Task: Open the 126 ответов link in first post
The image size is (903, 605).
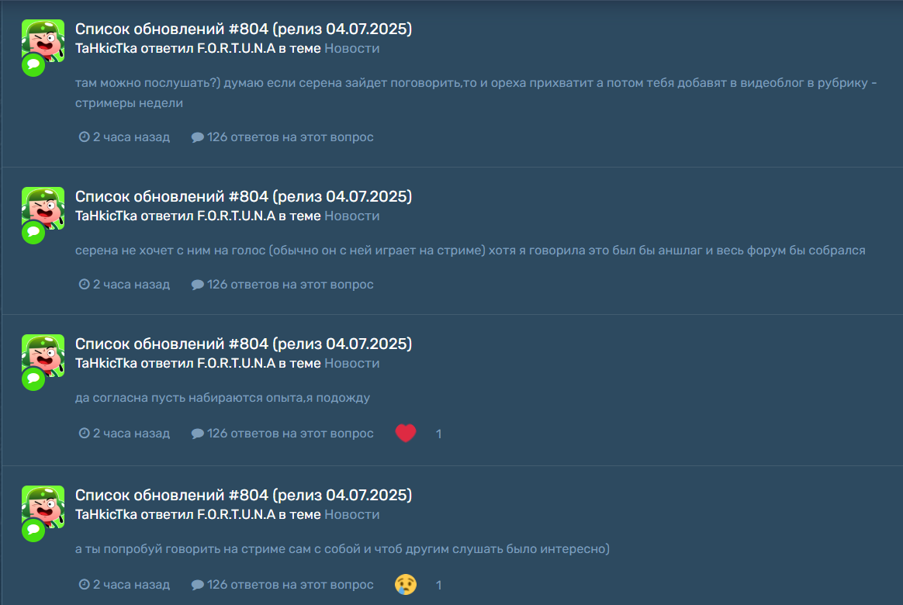Action: tap(290, 137)
